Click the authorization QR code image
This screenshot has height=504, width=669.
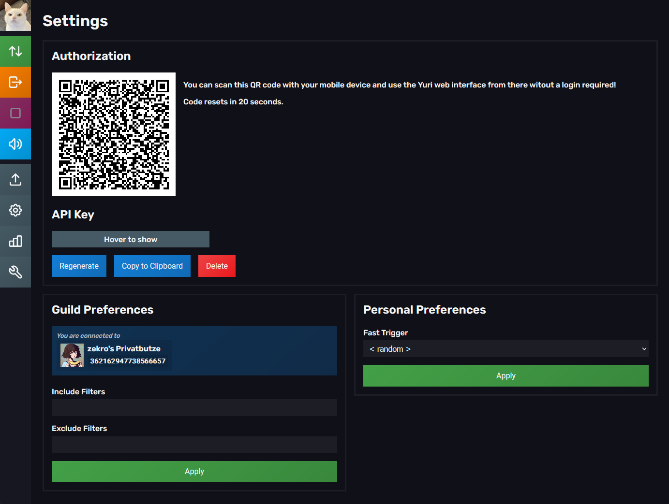click(x=114, y=134)
